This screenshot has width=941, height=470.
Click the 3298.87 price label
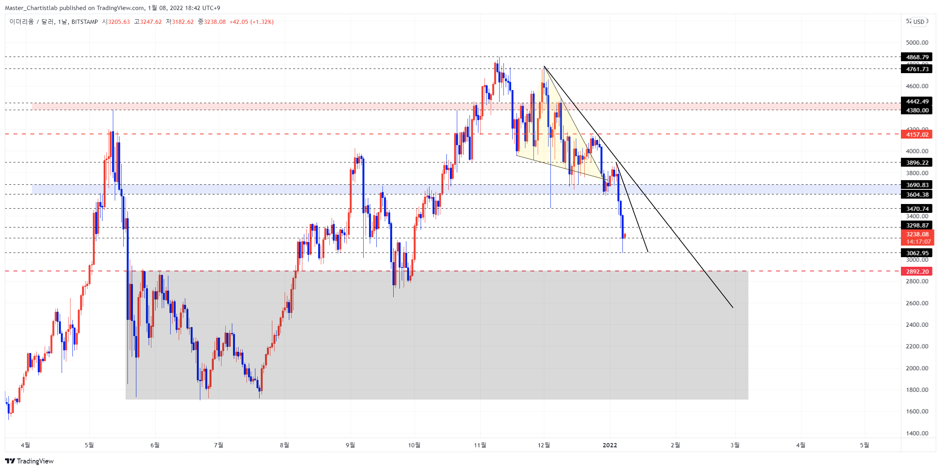(917, 225)
